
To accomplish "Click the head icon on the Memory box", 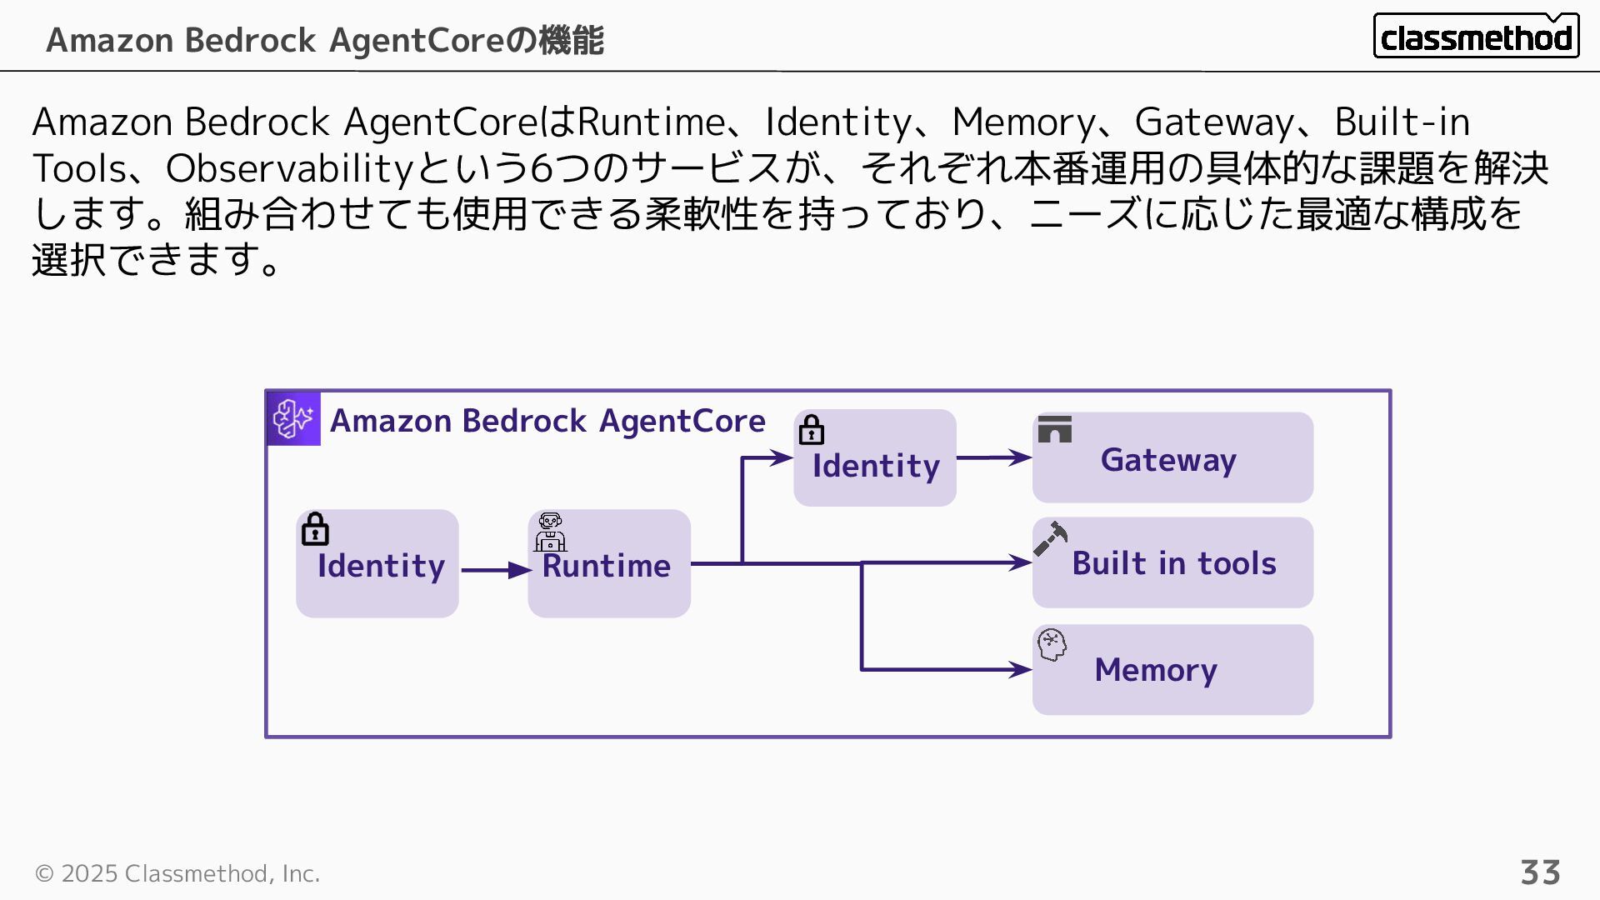I will tap(1052, 644).
